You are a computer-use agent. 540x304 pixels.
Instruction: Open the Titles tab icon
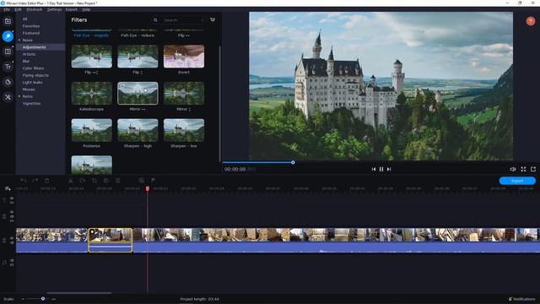pos(8,67)
